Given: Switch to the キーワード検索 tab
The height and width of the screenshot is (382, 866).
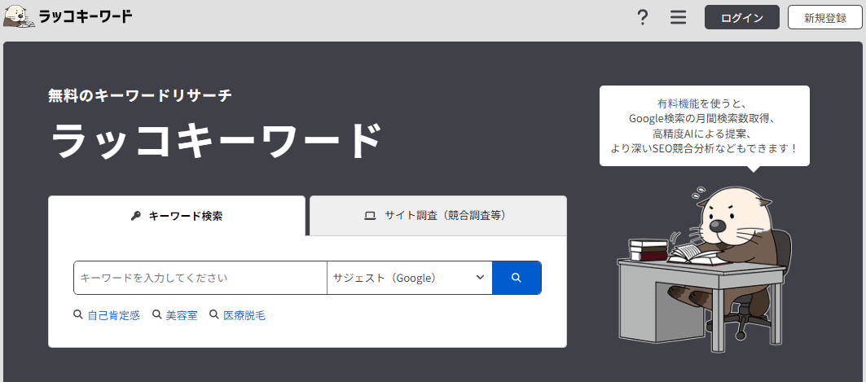Looking at the screenshot, I should click(177, 216).
